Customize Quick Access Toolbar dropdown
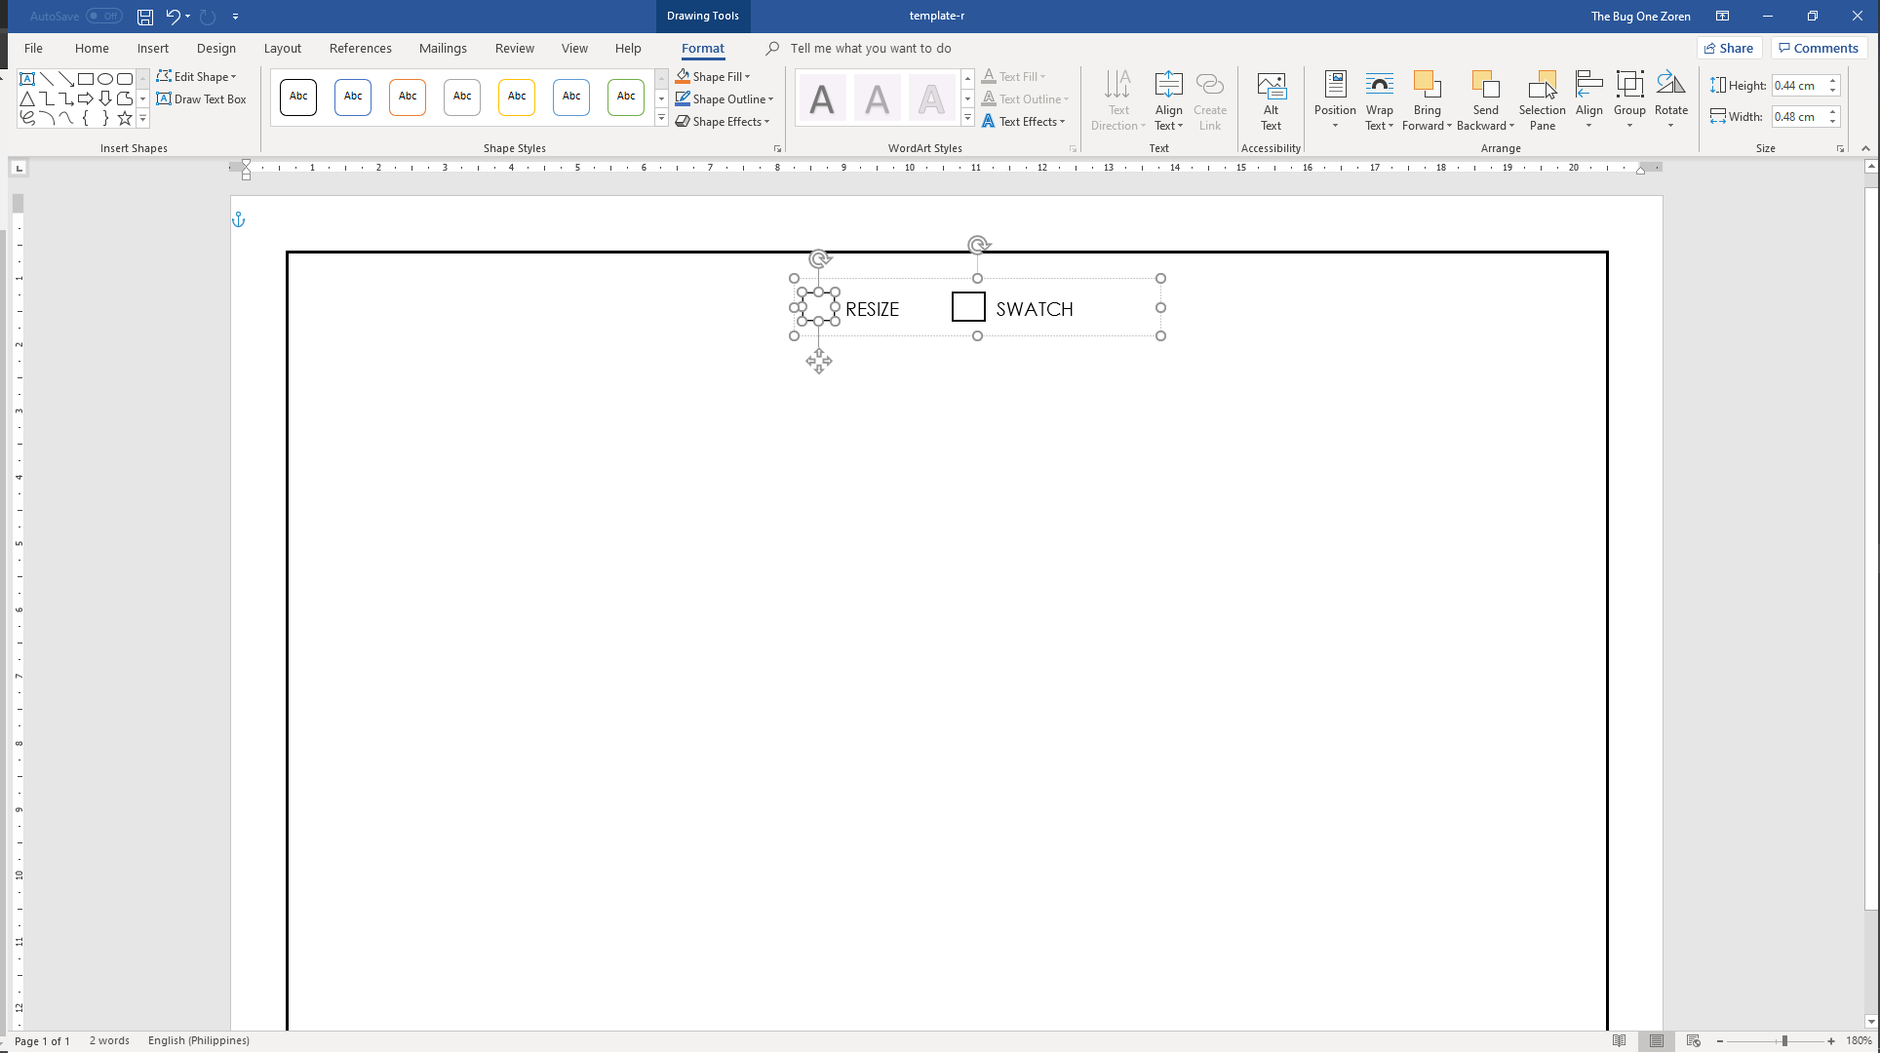 [236, 17]
